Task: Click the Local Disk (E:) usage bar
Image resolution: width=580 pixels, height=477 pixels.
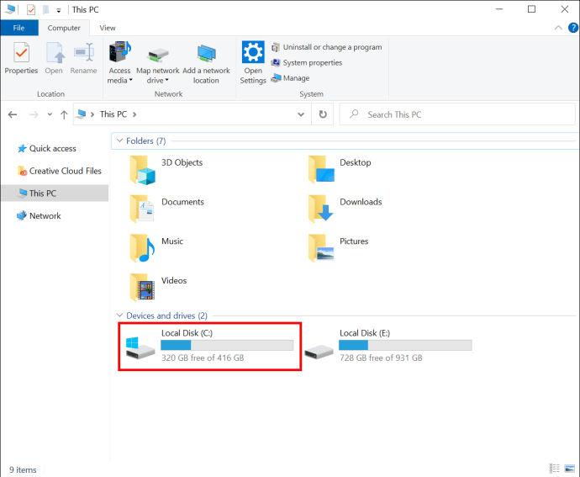Action: click(405, 345)
